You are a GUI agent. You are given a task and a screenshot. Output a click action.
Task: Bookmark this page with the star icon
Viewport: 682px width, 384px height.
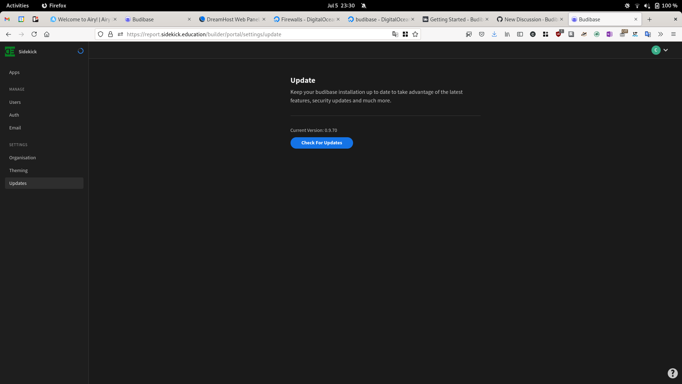point(415,34)
